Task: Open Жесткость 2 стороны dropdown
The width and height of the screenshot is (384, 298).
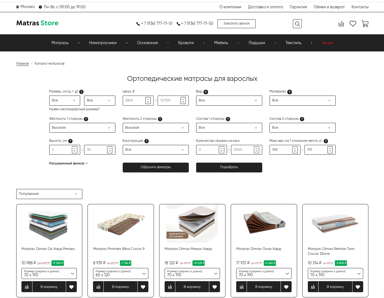Action: [x=155, y=128]
